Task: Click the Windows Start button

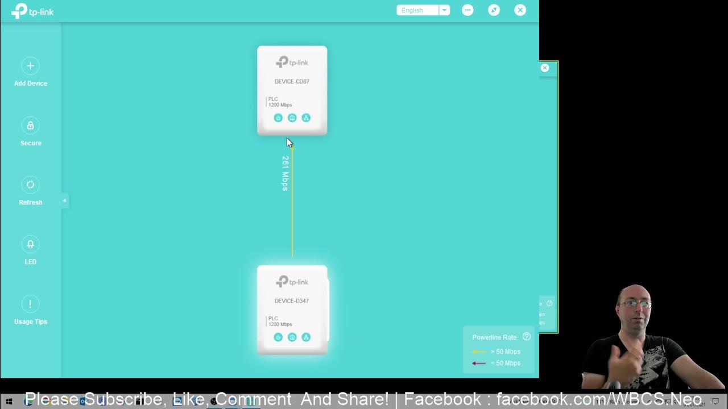Action: point(9,402)
